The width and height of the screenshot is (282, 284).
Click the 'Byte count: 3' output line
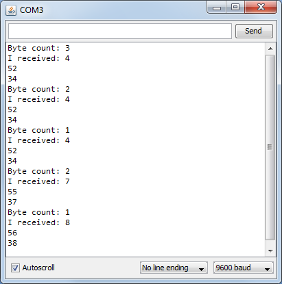pyautogui.click(x=38, y=48)
